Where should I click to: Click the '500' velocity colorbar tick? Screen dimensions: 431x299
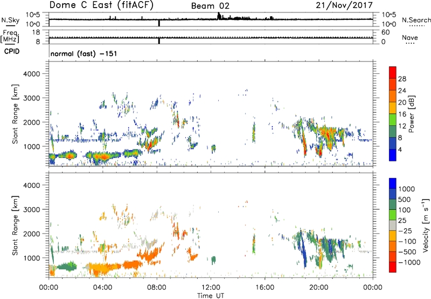[405, 199]
